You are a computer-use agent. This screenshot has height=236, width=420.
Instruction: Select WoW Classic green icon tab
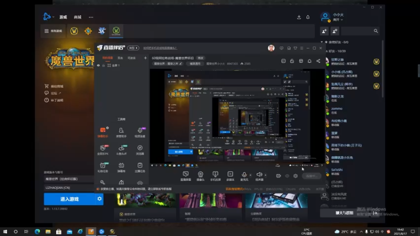[x=116, y=31]
